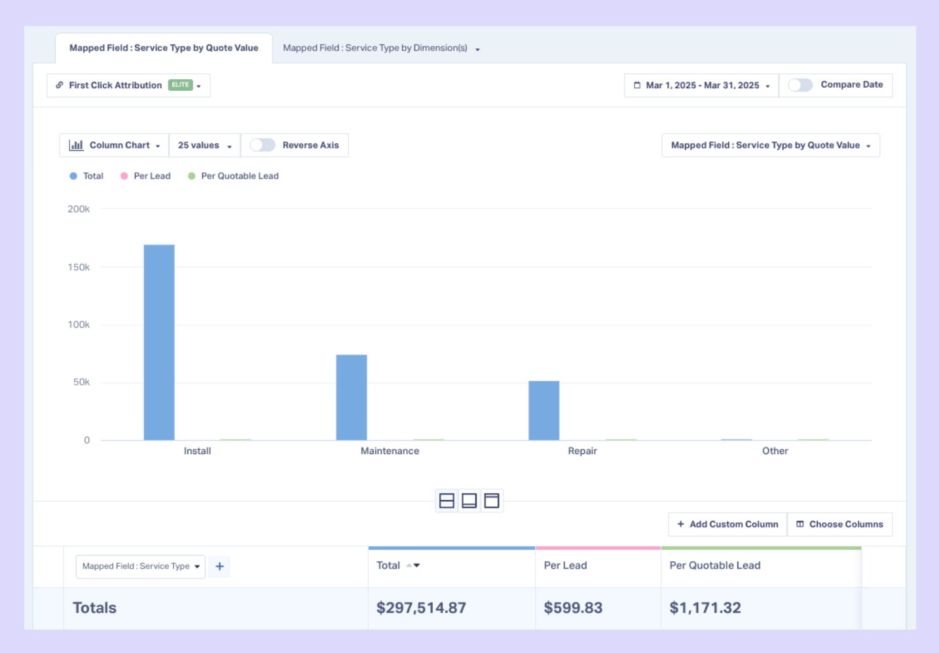
Task: Select the split chart and table layout icon
Action: point(447,501)
